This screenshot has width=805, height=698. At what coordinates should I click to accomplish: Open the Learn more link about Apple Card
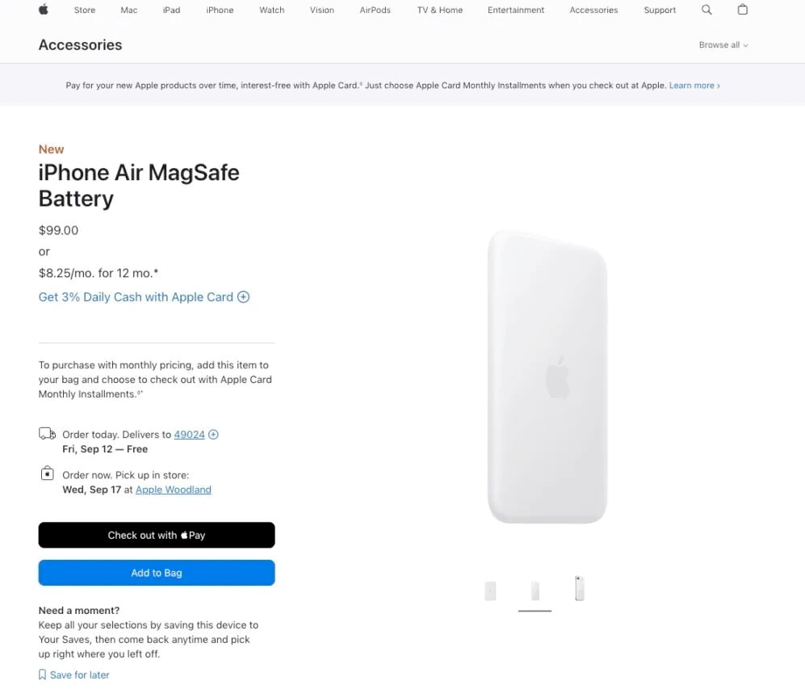691,84
